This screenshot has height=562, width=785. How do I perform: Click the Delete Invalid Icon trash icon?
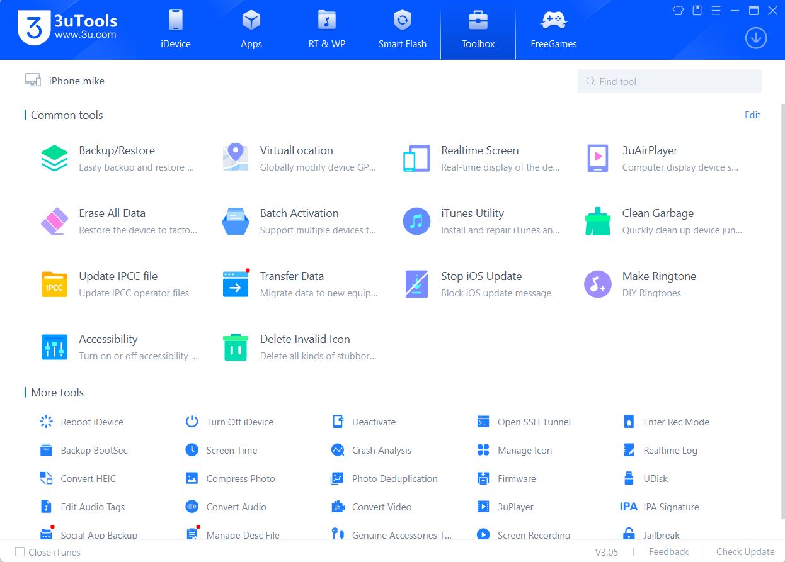pos(235,347)
